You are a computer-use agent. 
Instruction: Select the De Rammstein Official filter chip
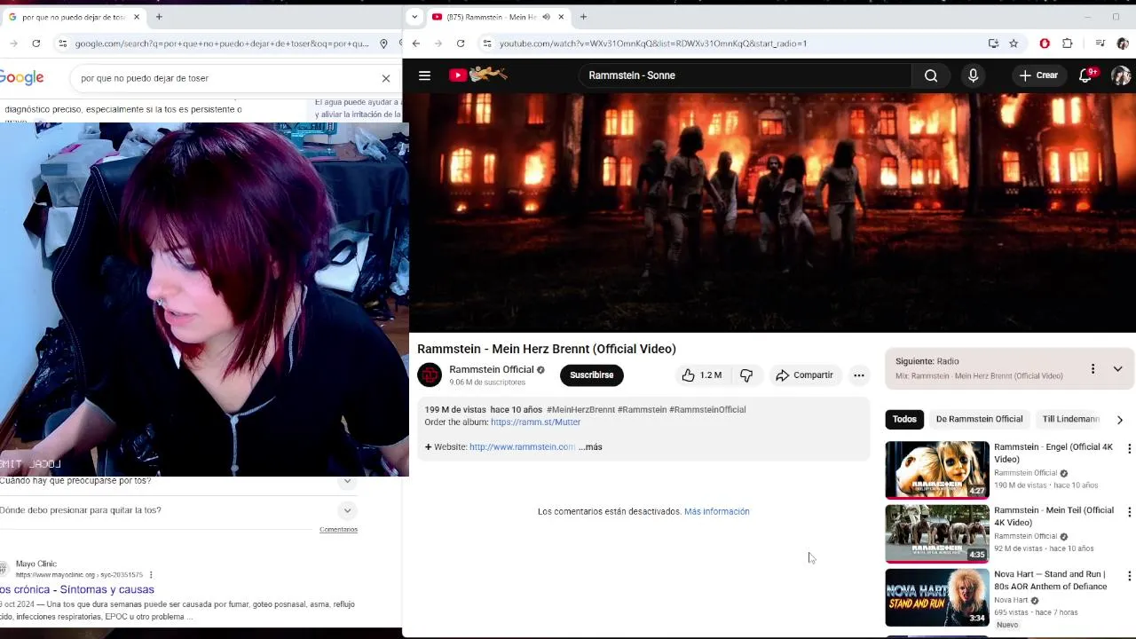979,419
